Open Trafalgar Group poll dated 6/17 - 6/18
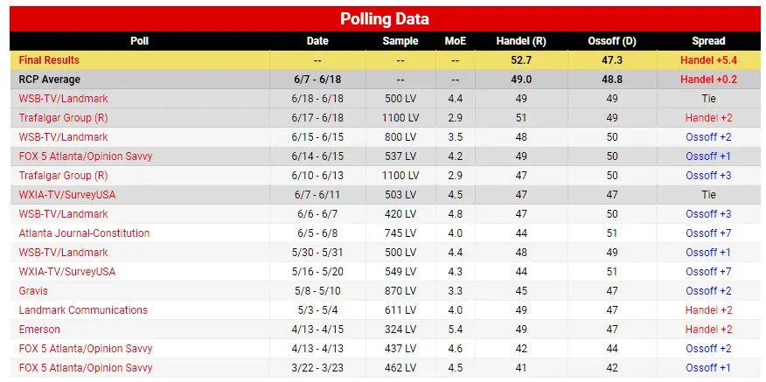Image resolution: width=766 pixels, height=382 pixels. pyautogui.click(x=63, y=118)
